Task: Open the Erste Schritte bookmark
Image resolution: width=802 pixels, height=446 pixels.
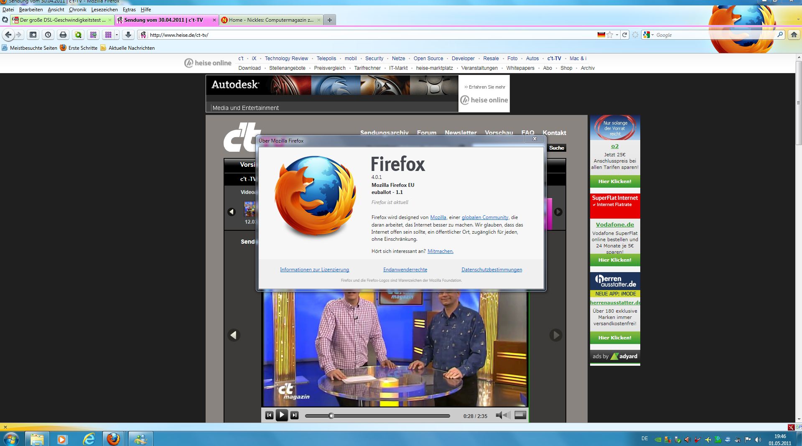Action: pyautogui.click(x=79, y=48)
